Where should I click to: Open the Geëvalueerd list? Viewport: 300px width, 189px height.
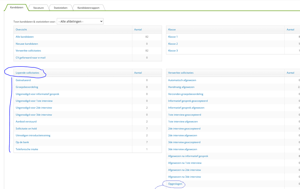coord(23,80)
